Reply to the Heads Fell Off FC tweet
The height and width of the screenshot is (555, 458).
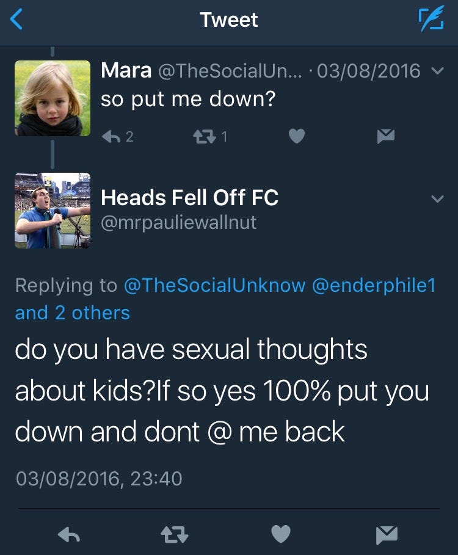[x=68, y=534]
